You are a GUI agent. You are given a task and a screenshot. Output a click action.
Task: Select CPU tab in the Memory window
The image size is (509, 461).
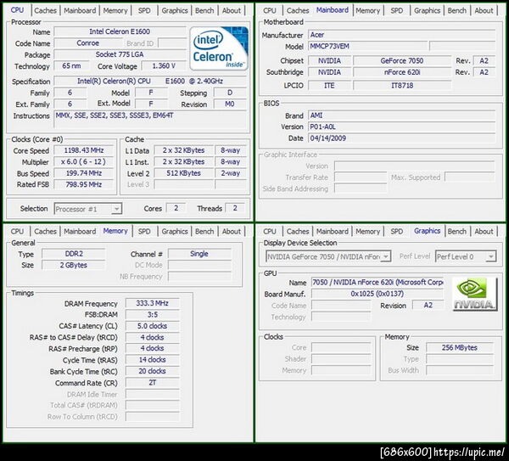tap(17, 231)
